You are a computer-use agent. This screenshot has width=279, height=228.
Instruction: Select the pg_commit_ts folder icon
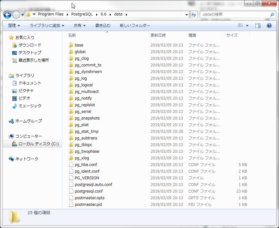71,65
